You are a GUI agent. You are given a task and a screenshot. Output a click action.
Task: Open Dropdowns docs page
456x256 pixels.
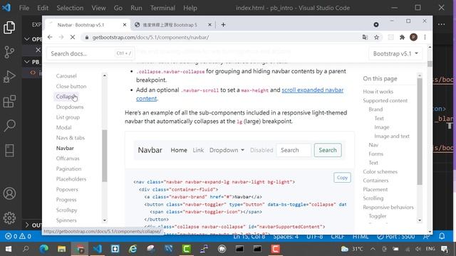(70, 107)
